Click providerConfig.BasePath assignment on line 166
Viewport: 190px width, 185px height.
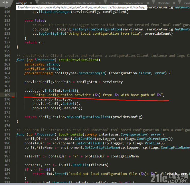pos(73,82)
